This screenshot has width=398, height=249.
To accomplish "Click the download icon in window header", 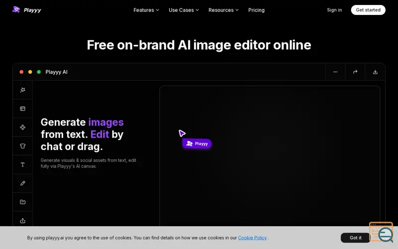I will pyautogui.click(x=375, y=72).
